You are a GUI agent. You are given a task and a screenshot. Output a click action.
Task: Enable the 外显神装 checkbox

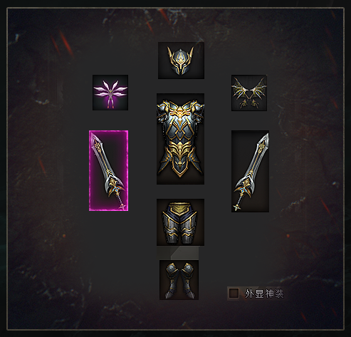tap(234, 294)
